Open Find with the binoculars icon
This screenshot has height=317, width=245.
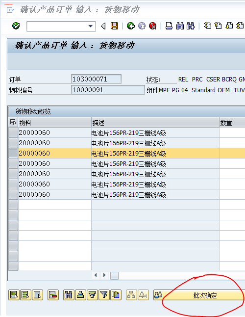tap(180, 26)
